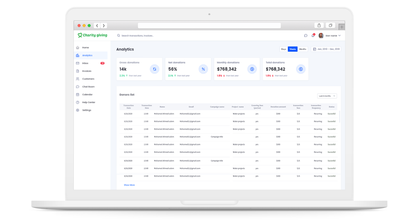Click the browser back arrow
This screenshot has height=223, width=419.
(97, 25)
